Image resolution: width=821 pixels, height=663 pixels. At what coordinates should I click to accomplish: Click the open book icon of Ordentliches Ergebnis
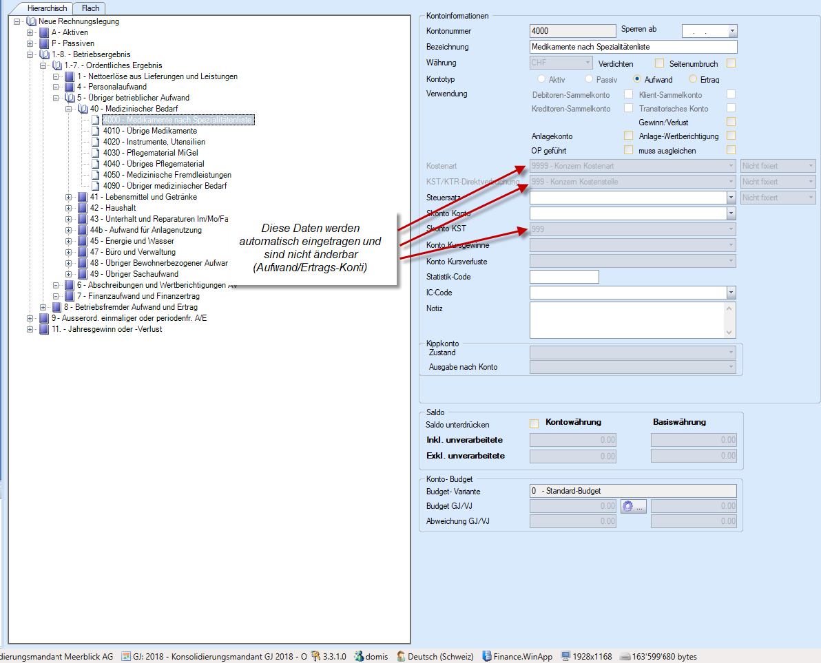tap(57, 65)
